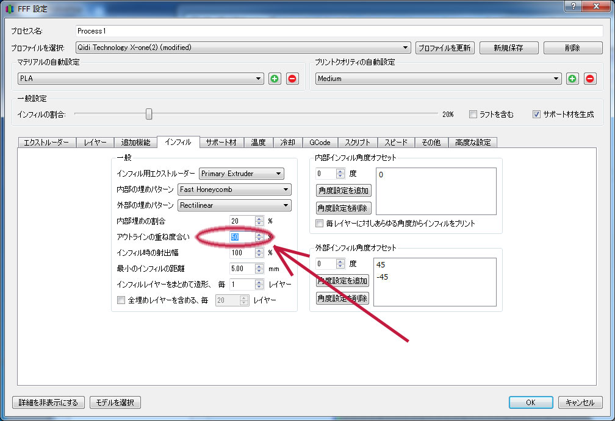Screen dimensions: 615x421
Task: Open the 高度な設定 tab
Action: coord(473,143)
